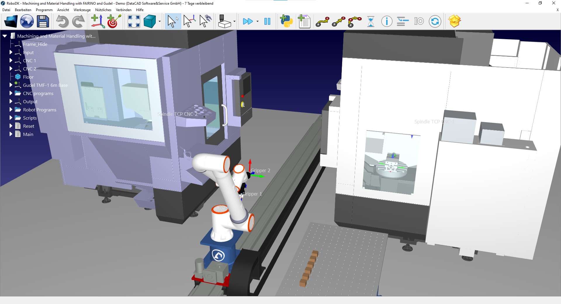Select the Main program in tree
This screenshot has width=561, height=304.
click(28, 134)
